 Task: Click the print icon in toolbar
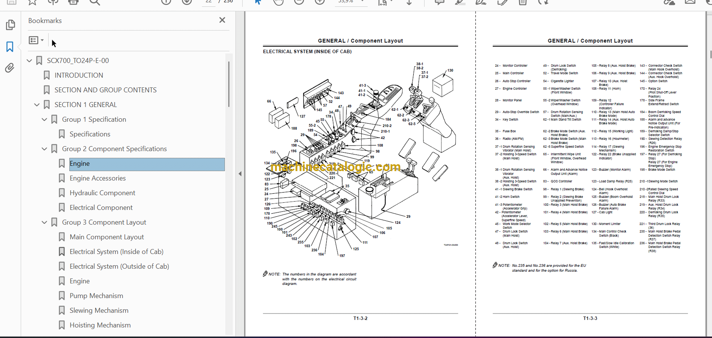click(x=73, y=2)
